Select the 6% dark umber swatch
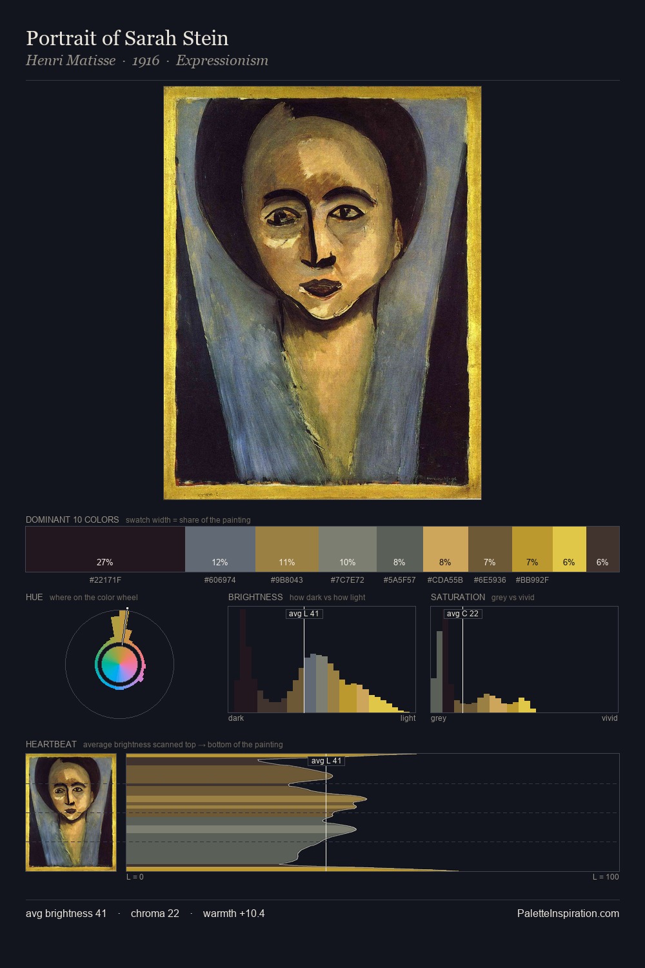The width and height of the screenshot is (645, 968). [x=602, y=549]
